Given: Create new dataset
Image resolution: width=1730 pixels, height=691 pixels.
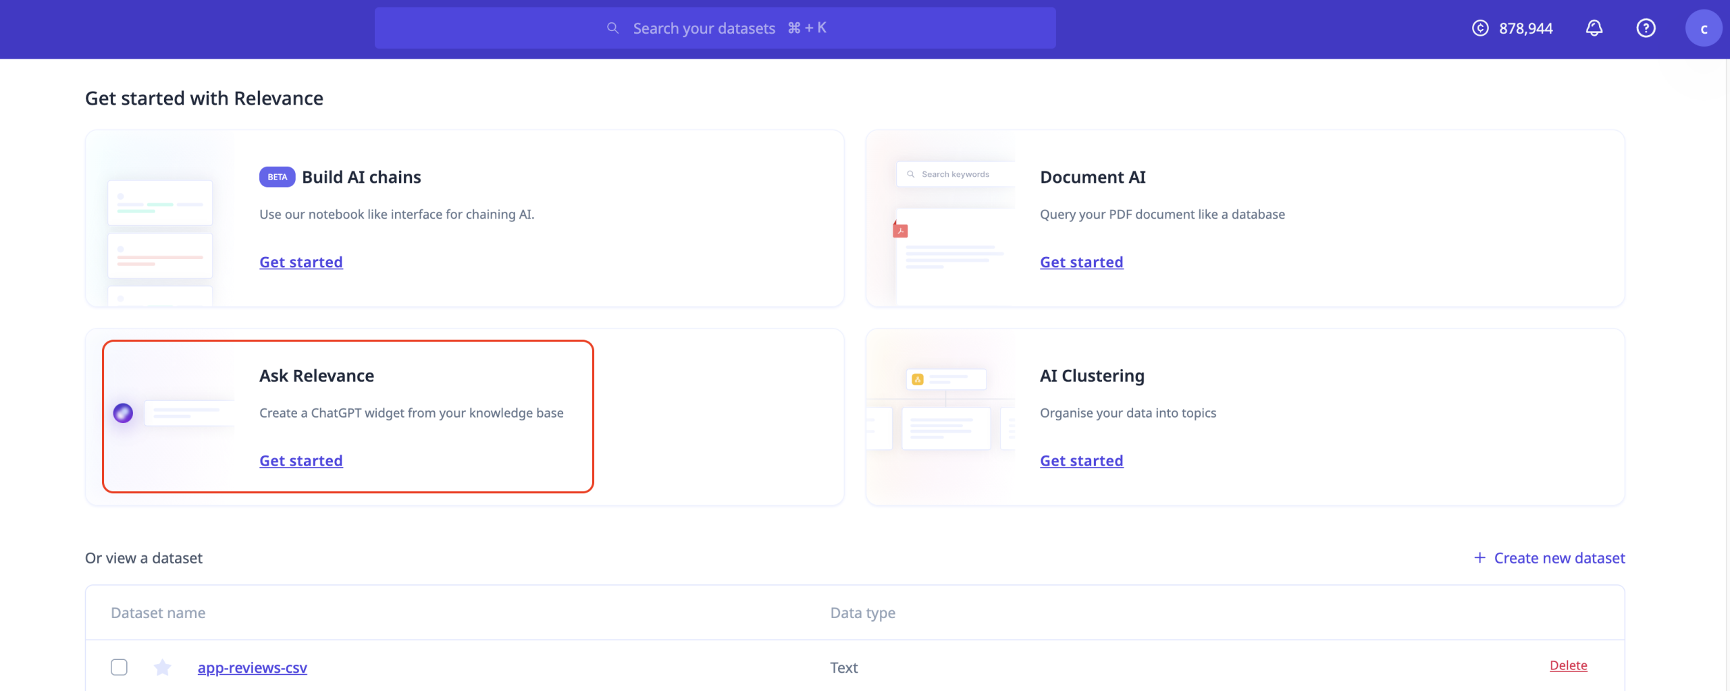Looking at the screenshot, I should [1549, 558].
